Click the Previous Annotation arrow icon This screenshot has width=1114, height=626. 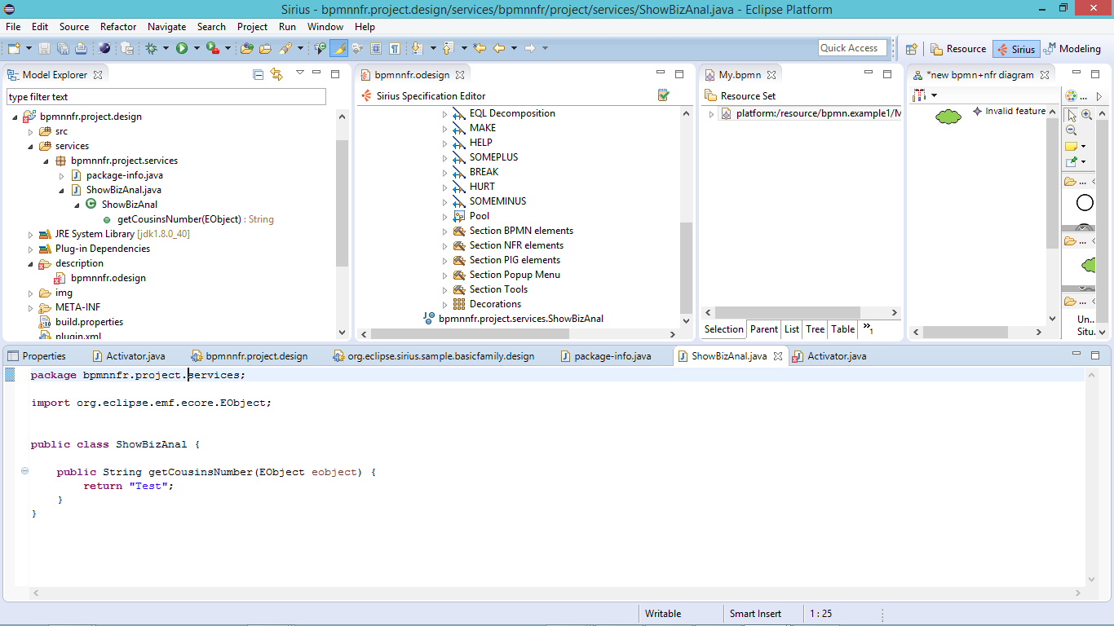(448, 49)
